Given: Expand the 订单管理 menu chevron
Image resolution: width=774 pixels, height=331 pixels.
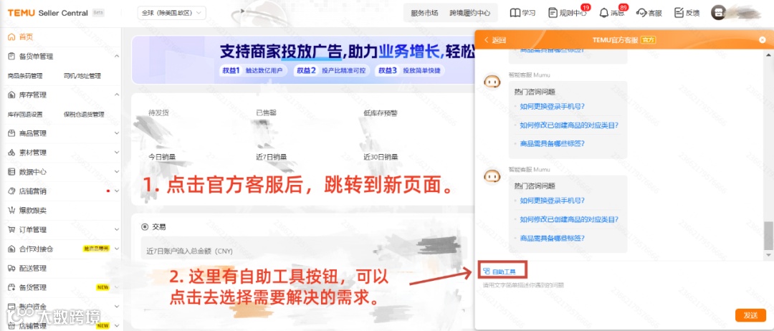Looking at the screenshot, I should click(117, 229).
